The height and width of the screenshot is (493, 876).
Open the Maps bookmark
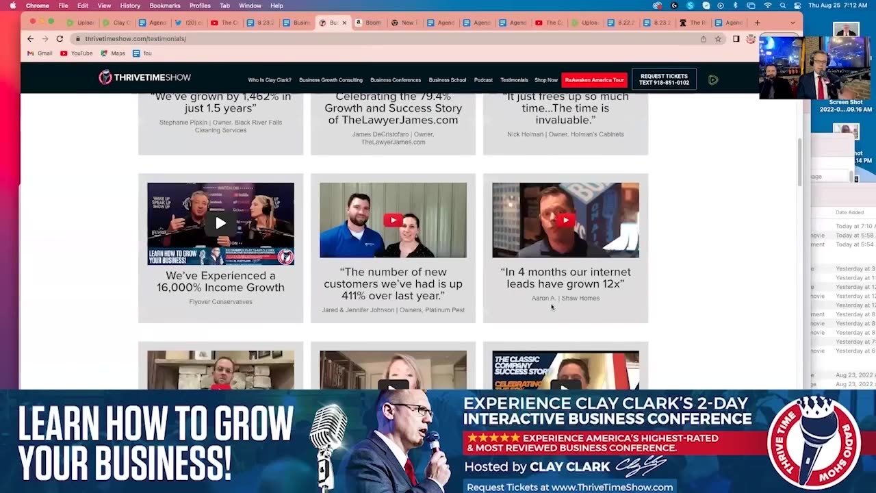click(113, 53)
